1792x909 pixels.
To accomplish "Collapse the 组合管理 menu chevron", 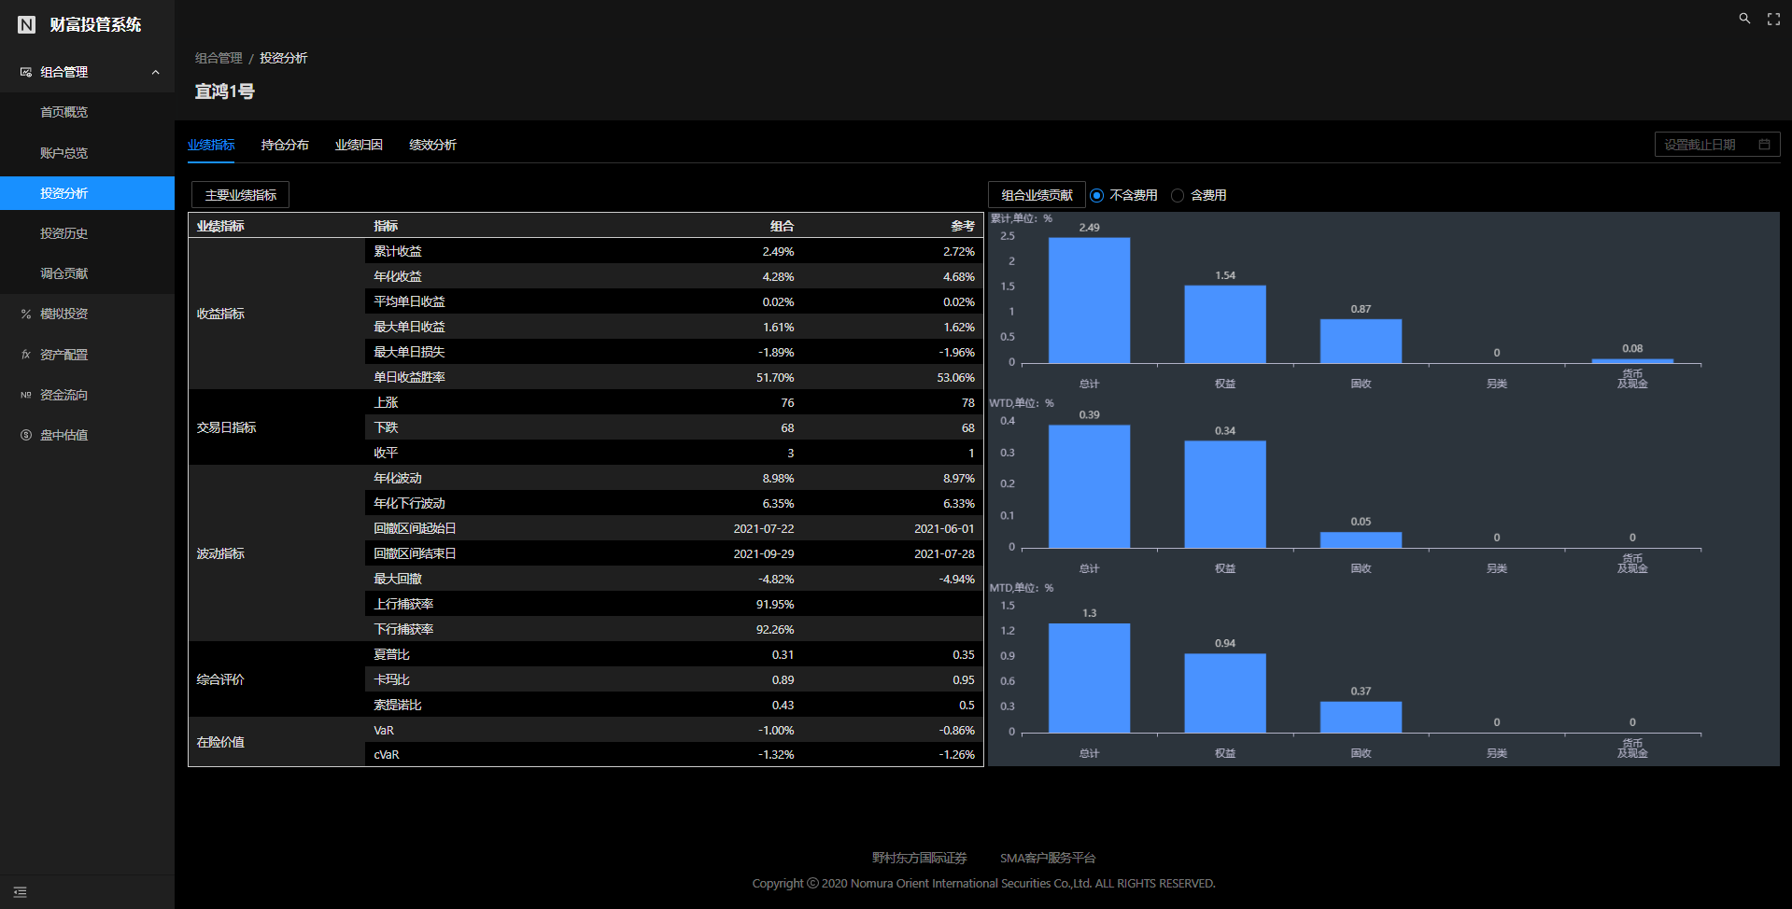I will click(156, 72).
